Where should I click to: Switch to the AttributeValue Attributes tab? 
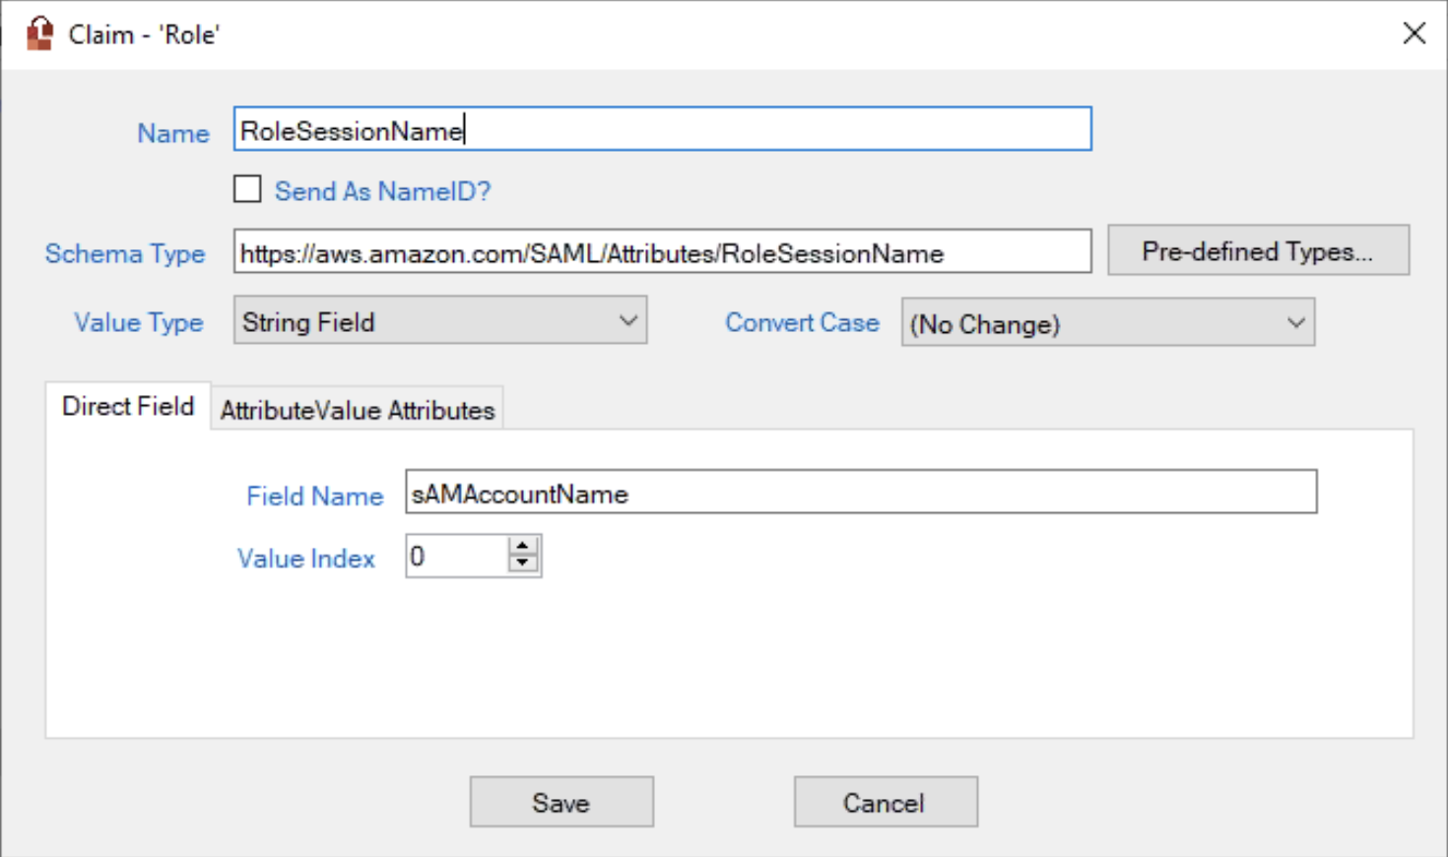coord(359,410)
